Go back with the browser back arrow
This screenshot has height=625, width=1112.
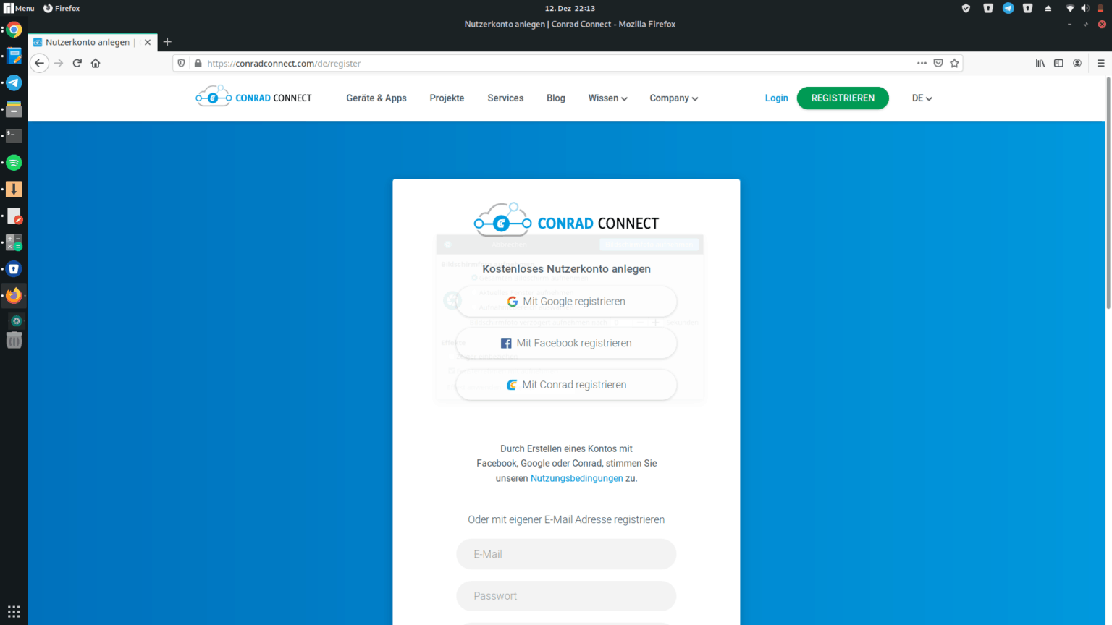[x=40, y=63]
